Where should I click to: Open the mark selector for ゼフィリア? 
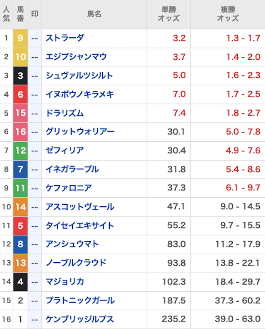pyautogui.click(x=35, y=150)
